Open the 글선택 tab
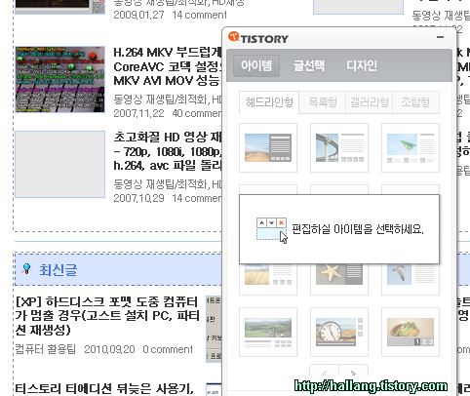470x396 pixels. click(x=309, y=65)
